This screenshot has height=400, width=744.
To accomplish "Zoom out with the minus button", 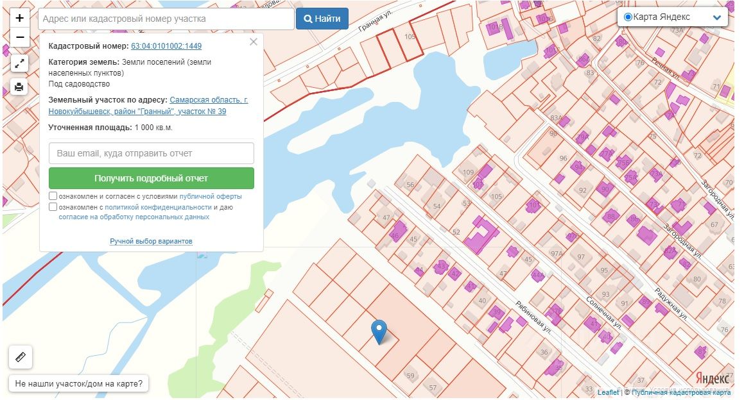I will point(19,37).
